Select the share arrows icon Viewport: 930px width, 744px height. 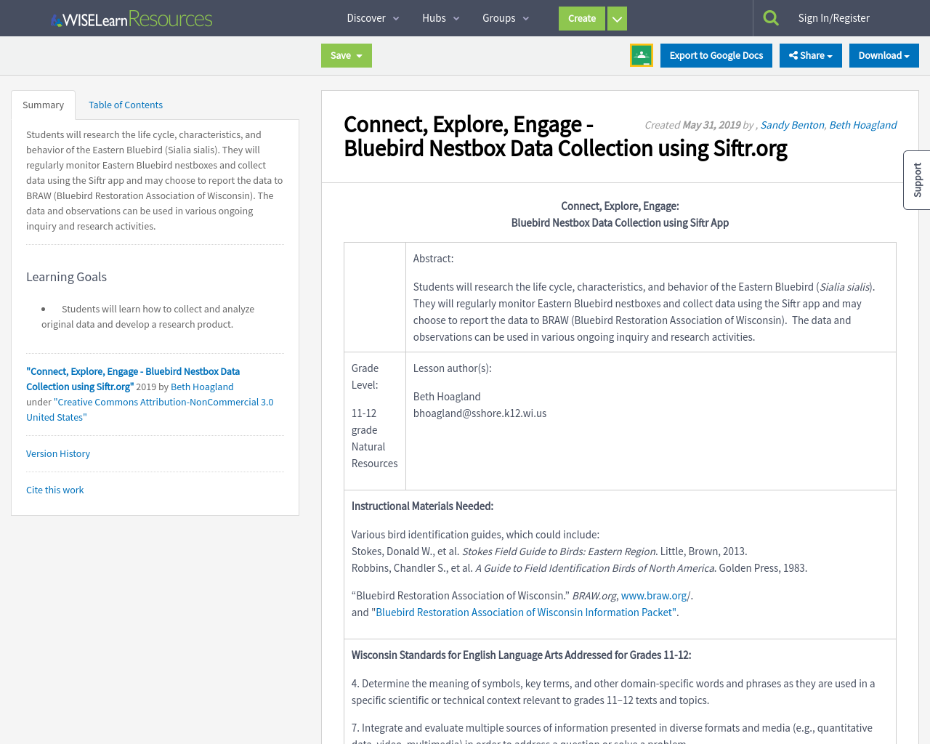click(x=792, y=54)
